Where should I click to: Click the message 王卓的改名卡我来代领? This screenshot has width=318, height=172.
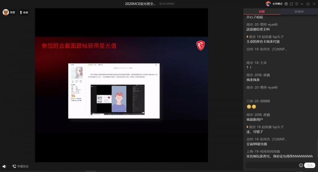point(263,42)
